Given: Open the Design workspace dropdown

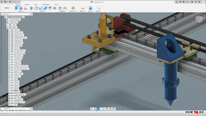Looking at the screenshot, I should pyautogui.click(x=7, y=8).
